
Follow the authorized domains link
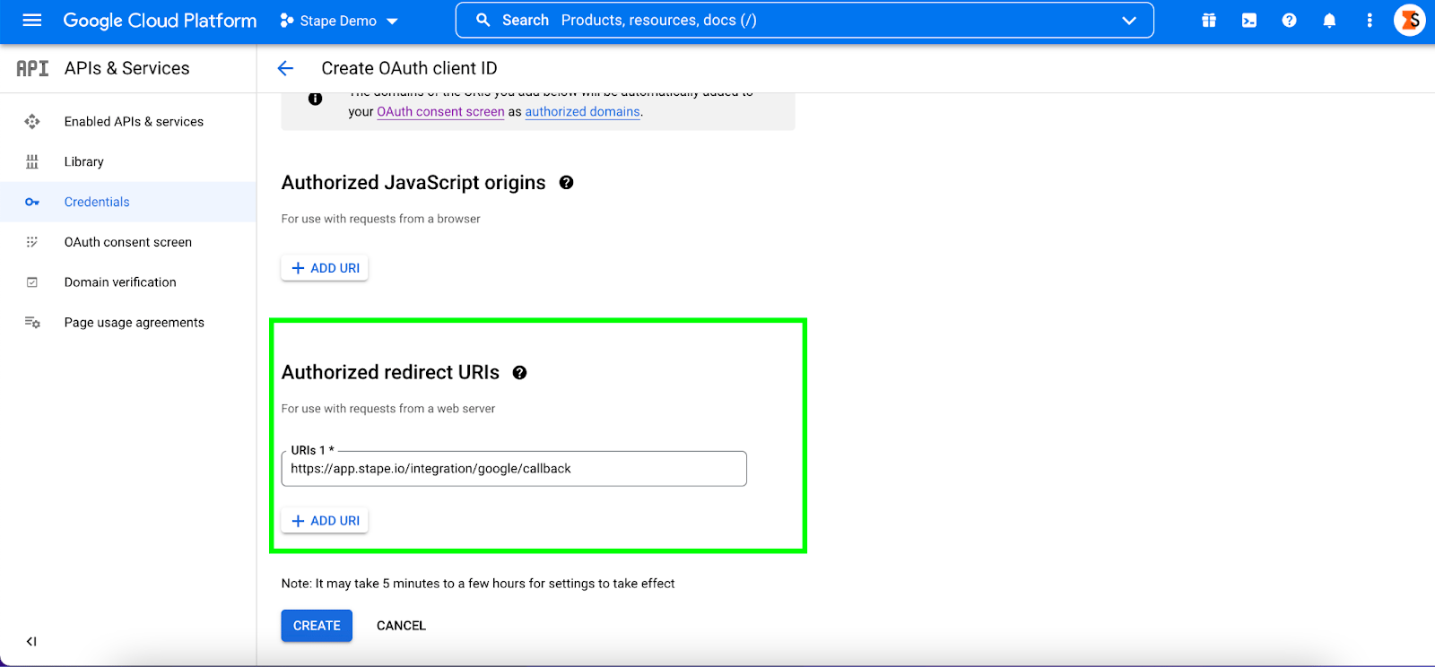click(583, 112)
